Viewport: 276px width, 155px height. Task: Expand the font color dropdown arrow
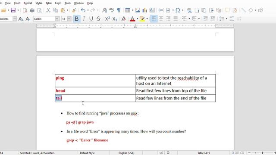point(137,19)
